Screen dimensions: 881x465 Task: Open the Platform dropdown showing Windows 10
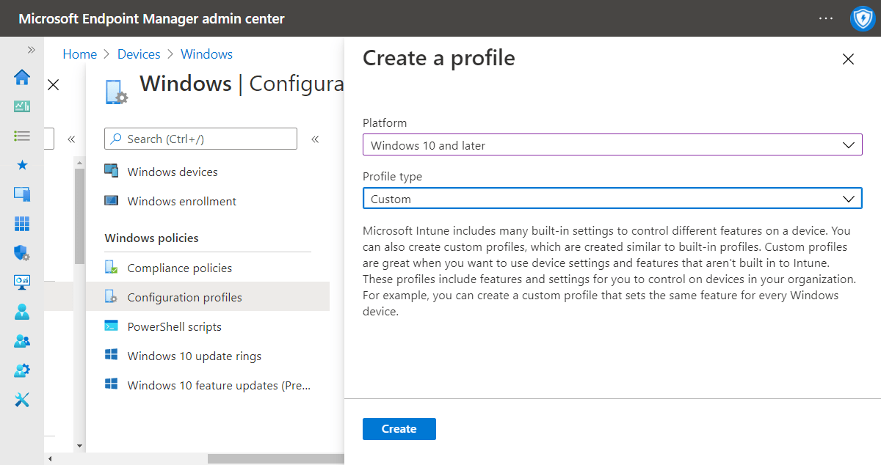(612, 144)
